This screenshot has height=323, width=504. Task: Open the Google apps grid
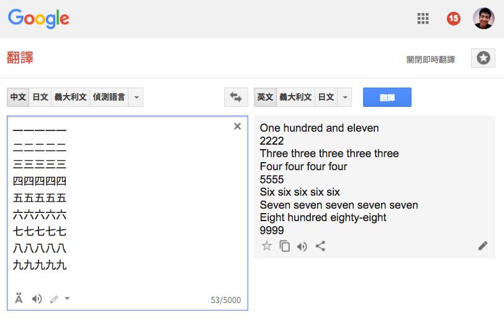(423, 19)
